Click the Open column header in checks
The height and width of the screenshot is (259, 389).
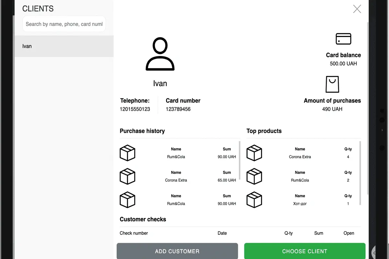(x=349, y=233)
